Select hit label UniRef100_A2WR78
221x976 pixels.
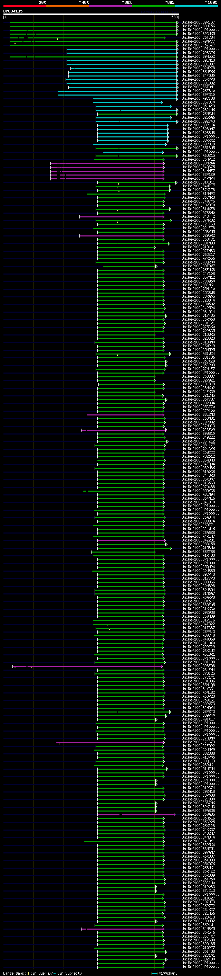(x=198, y=68)
